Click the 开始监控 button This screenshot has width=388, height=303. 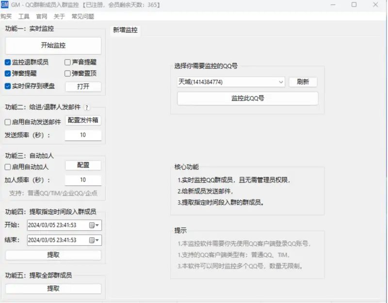tap(53, 46)
